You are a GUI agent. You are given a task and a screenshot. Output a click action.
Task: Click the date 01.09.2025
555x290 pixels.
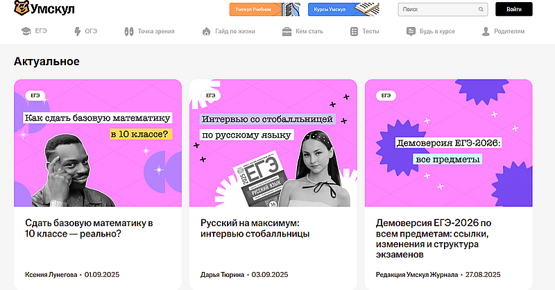point(102,275)
